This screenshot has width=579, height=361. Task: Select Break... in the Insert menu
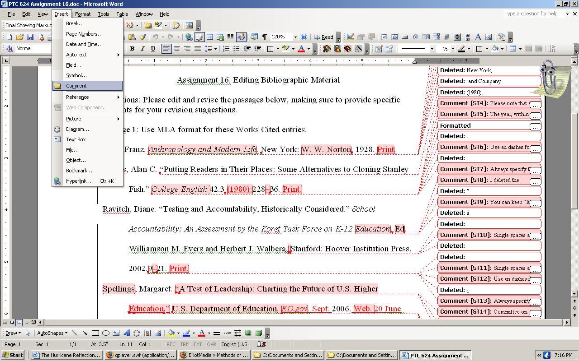tap(88, 23)
